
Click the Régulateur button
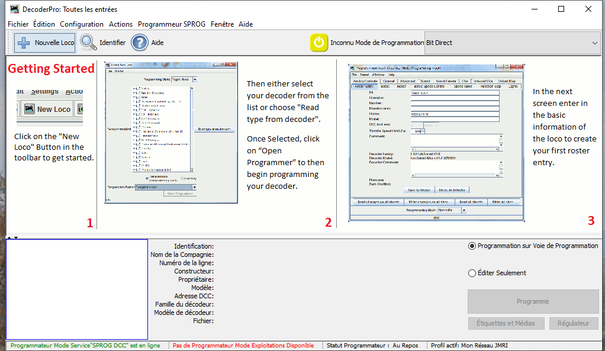[573, 323]
